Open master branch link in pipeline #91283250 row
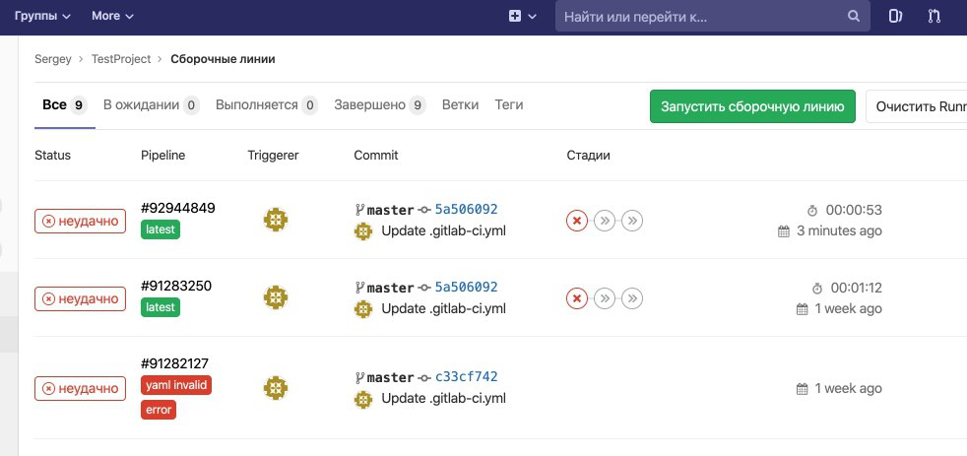 click(x=390, y=288)
